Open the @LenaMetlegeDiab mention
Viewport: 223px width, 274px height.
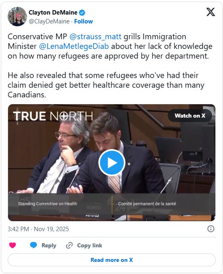74,46
